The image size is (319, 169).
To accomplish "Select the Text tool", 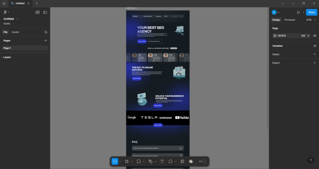I will [162, 161].
